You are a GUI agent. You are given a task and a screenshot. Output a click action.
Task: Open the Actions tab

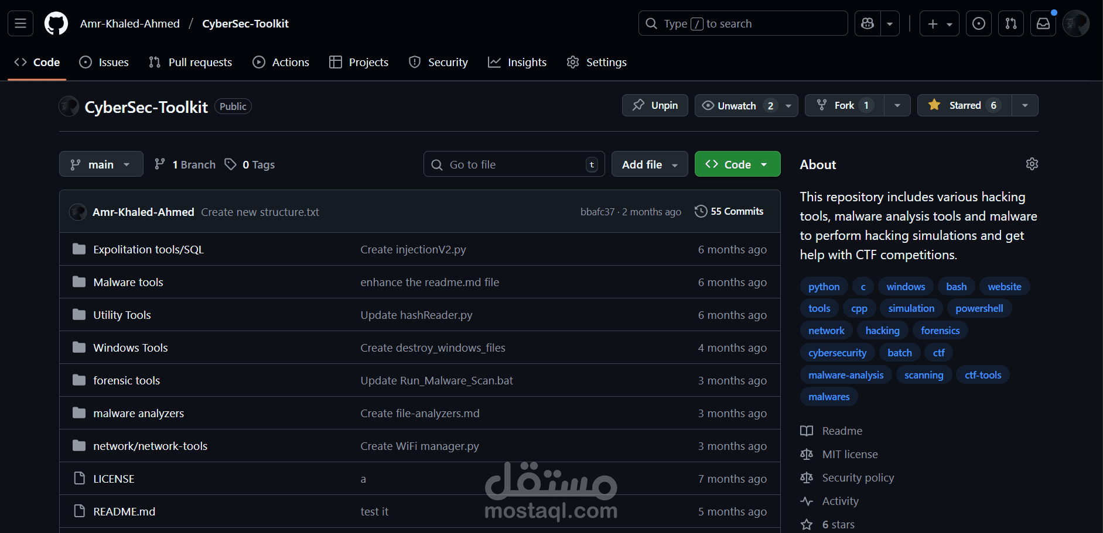[281, 62]
